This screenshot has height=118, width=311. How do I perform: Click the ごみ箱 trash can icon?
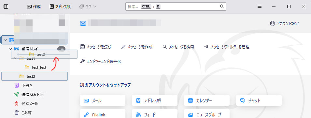(x=17, y=113)
